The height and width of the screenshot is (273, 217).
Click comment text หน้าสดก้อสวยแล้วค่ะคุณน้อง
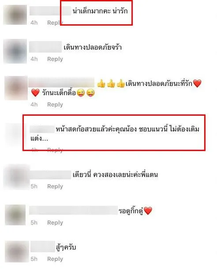96,129
